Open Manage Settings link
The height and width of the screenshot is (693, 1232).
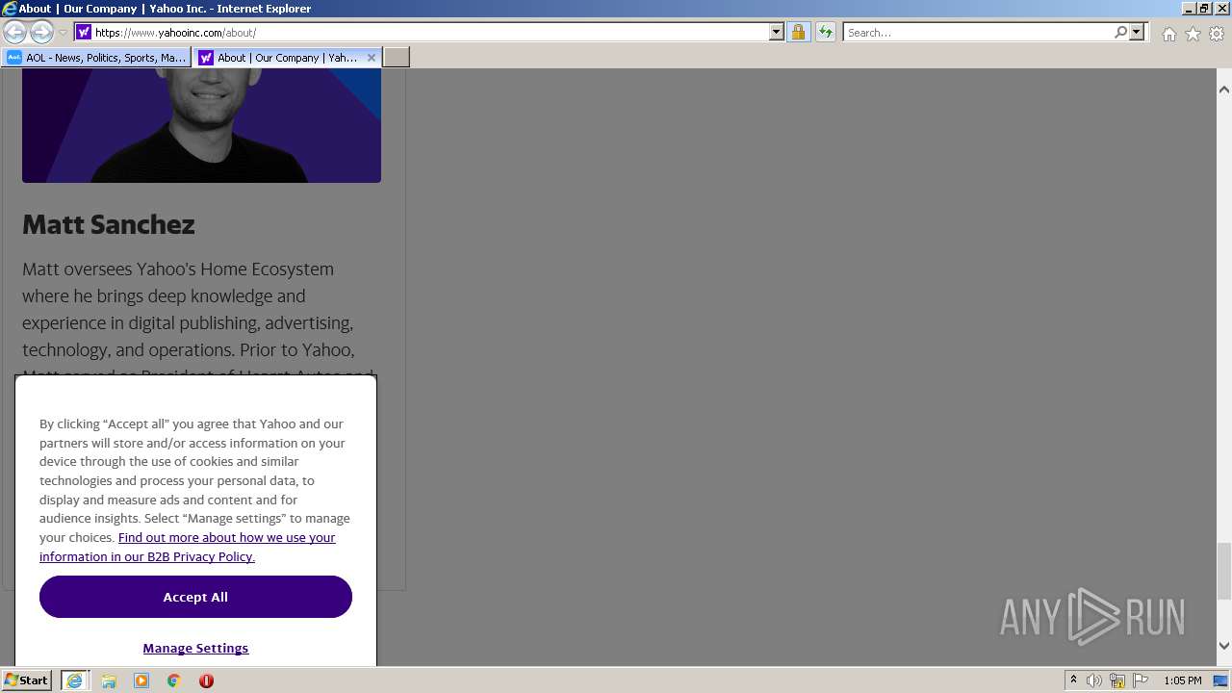click(x=195, y=648)
